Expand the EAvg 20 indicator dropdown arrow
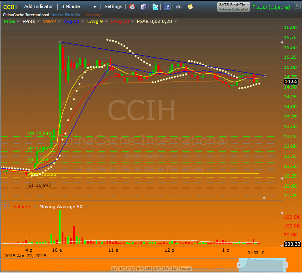 point(132,21)
